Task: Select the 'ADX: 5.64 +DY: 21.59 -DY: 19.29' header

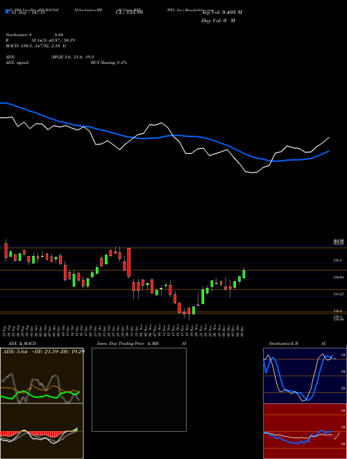Action: coord(43,351)
